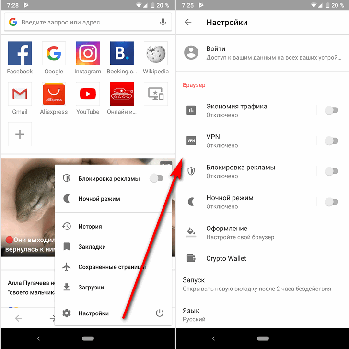Open Блокировка рекламы settings entry

246,171
